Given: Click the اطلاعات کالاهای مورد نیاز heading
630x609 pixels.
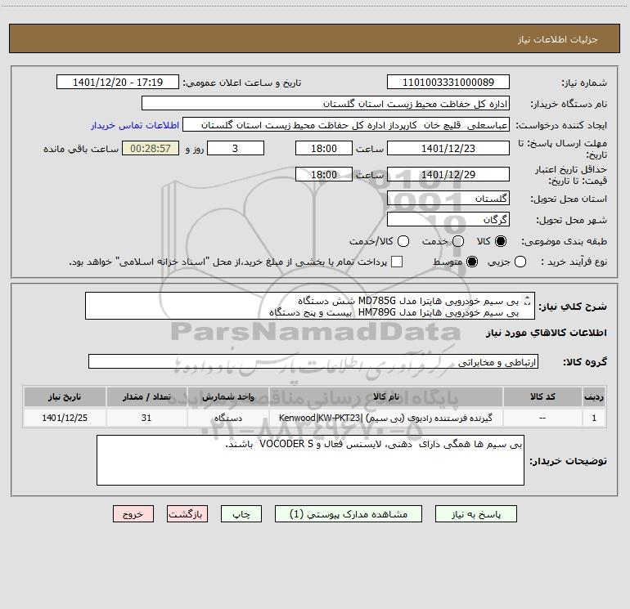Looking at the screenshot, I should (x=547, y=333).
